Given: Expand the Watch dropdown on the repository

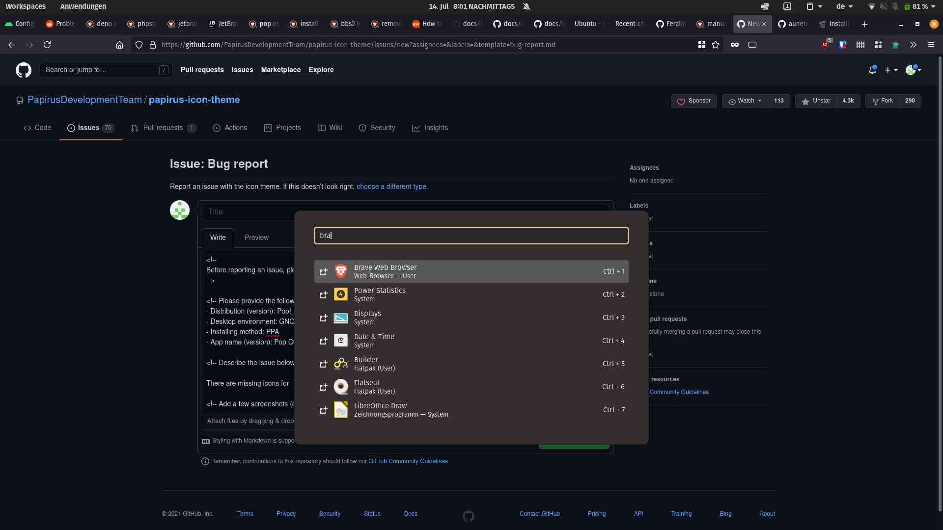Looking at the screenshot, I should pos(744,101).
